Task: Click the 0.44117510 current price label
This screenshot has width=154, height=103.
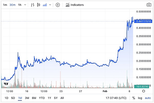Action: point(143,21)
